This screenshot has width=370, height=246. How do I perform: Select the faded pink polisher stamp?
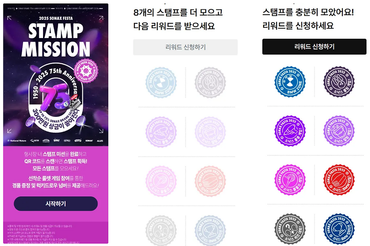click(x=161, y=181)
